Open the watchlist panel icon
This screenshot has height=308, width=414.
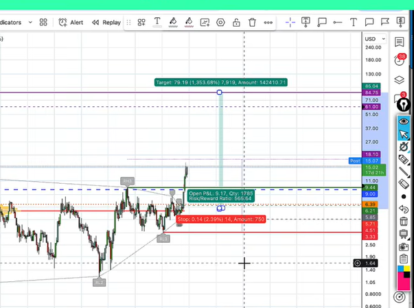[x=399, y=42]
